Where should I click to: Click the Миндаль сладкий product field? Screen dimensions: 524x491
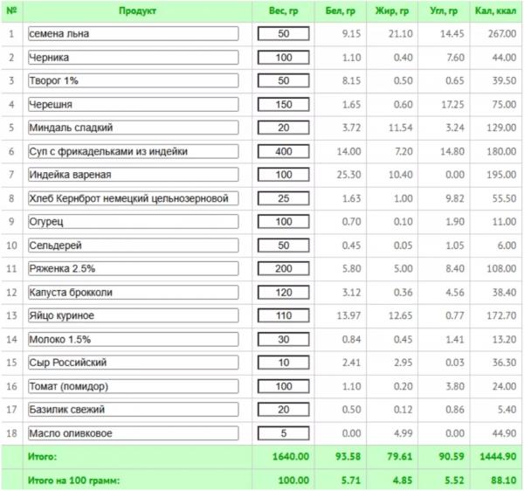coord(134,128)
